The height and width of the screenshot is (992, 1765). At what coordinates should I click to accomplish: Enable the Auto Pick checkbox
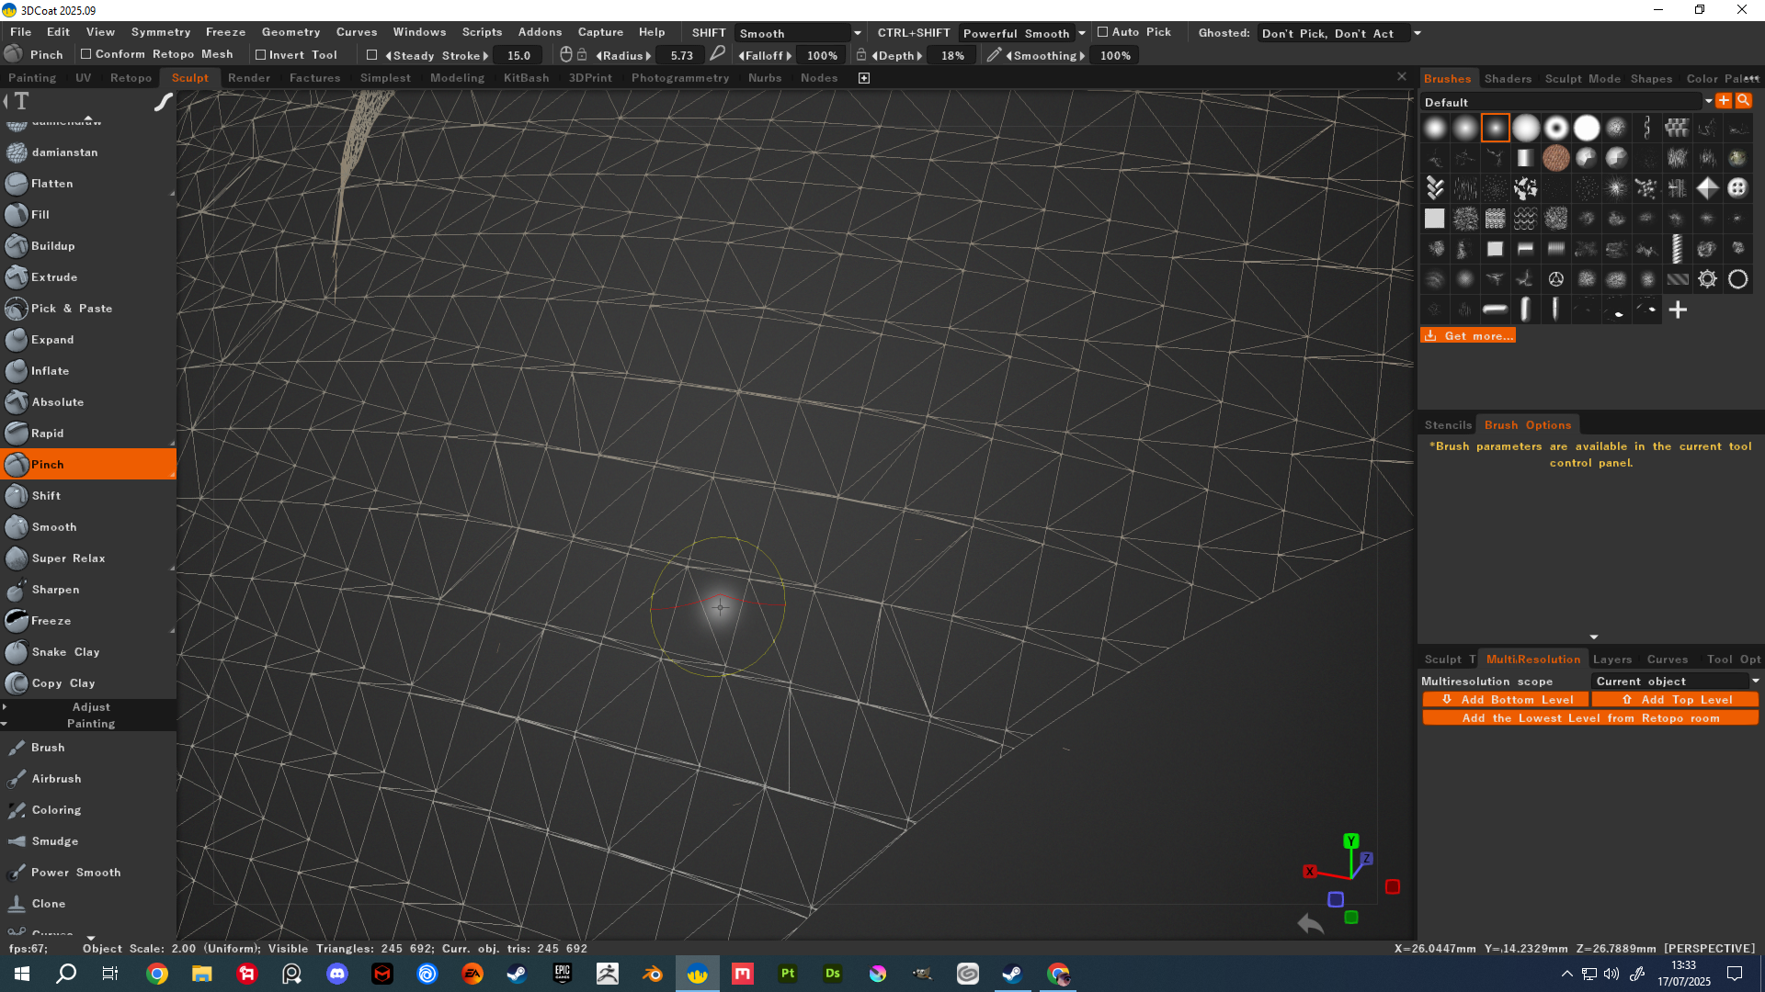pyautogui.click(x=1103, y=32)
